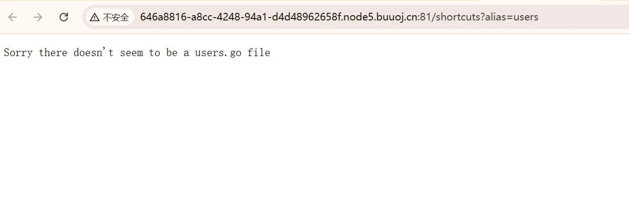Viewport: 629px width, 200px height.
Task: Click the warning triangle security icon
Action: click(95, 18)
